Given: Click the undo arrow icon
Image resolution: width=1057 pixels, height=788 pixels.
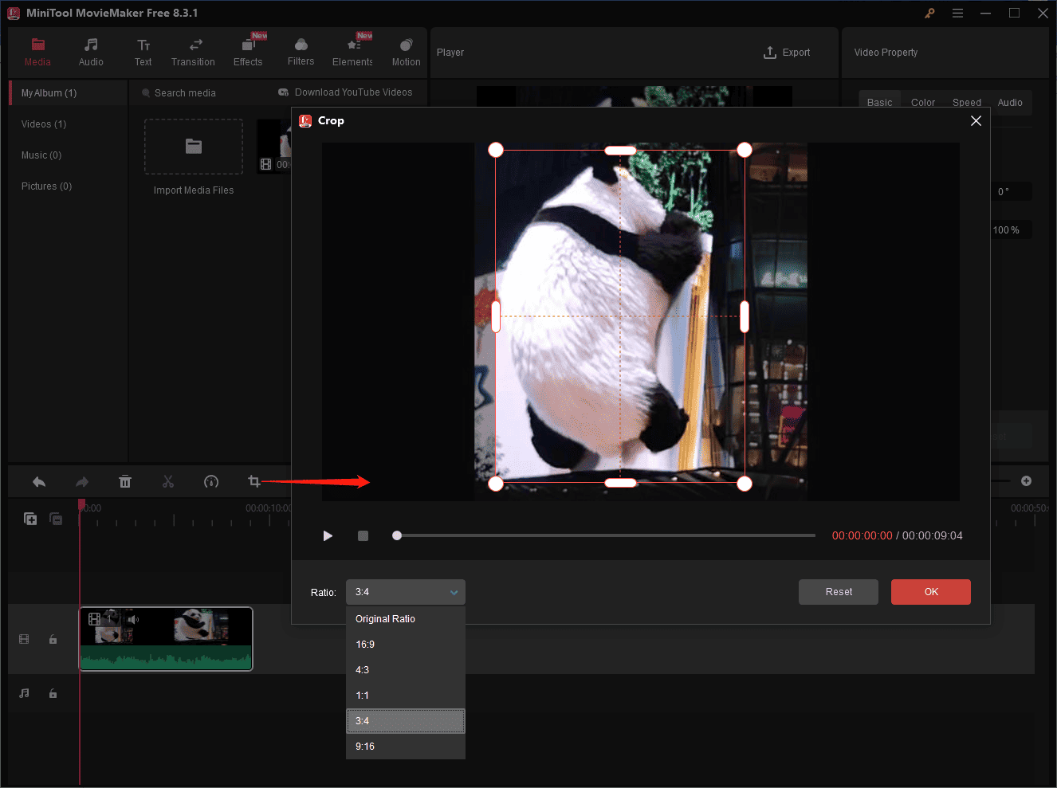Looking at the screenshot, I should point(39,481).
